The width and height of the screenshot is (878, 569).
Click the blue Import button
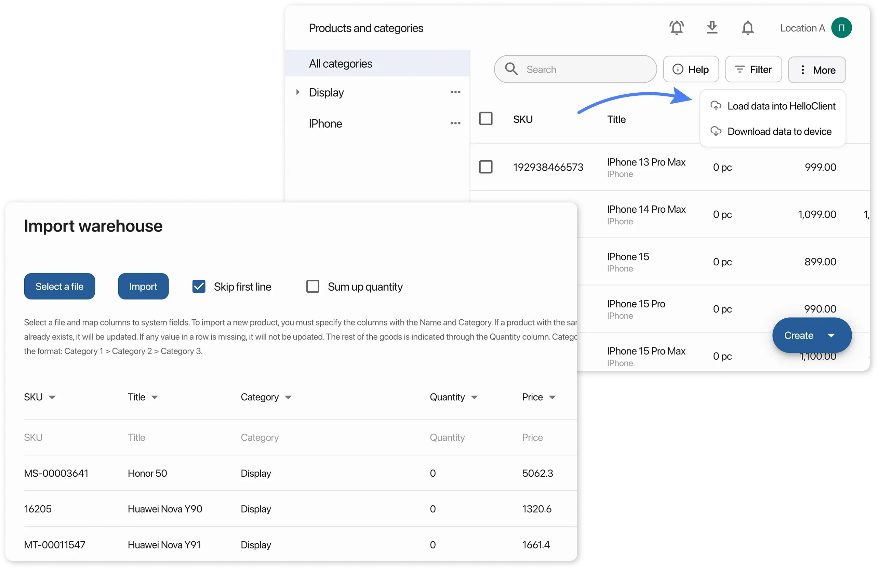143,286
